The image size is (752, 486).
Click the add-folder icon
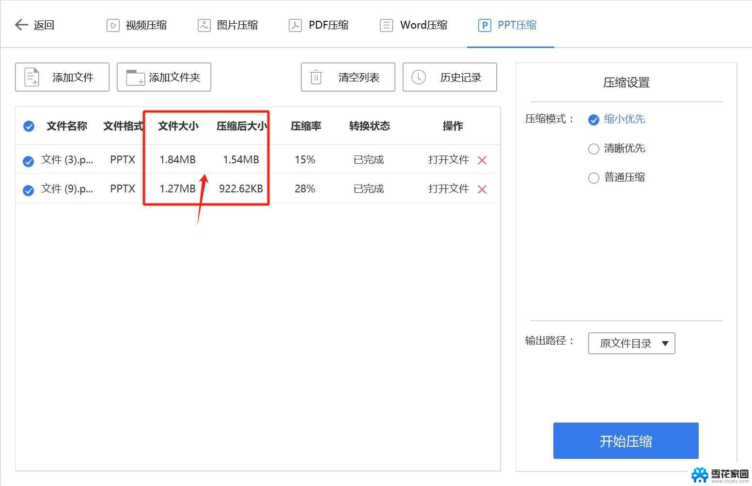coord(135,78)
